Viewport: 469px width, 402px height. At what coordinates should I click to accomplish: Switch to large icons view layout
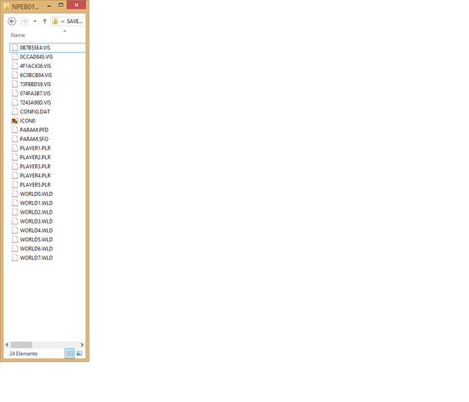pos(80,353)
